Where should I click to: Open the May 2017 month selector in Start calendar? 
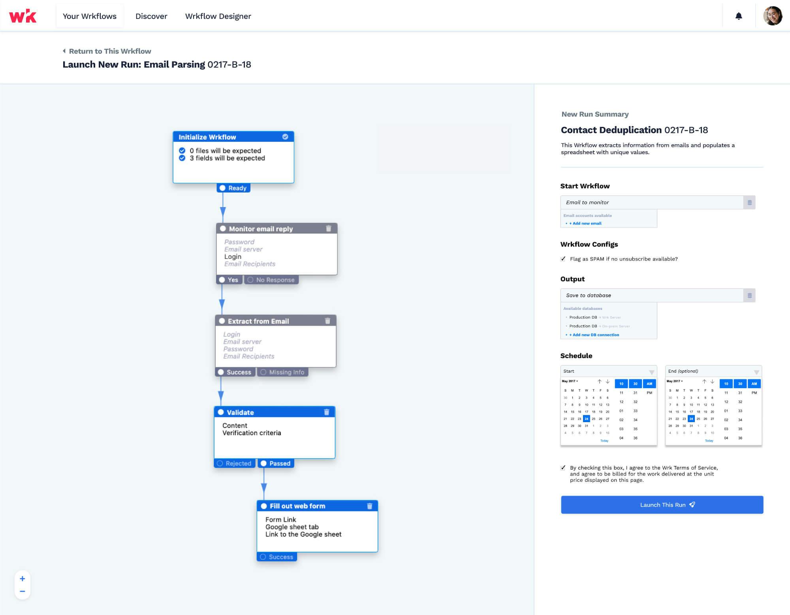pos(570,381)
